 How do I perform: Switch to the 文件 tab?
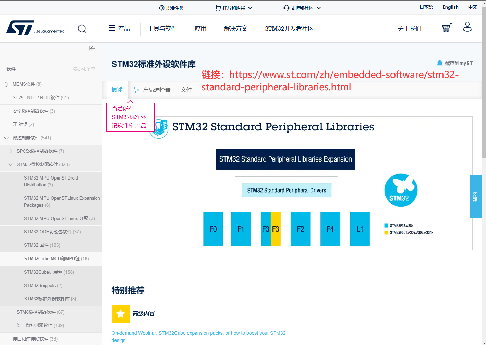click(186, 90)
